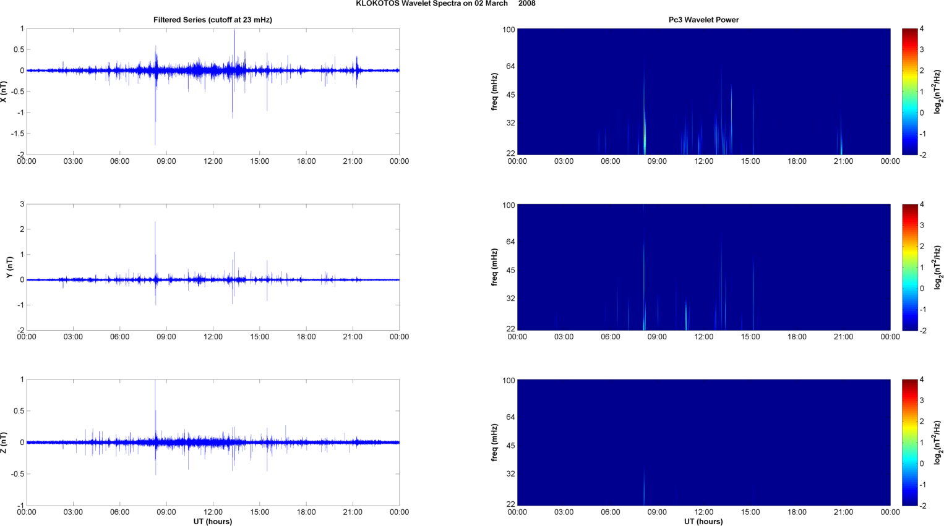This screenshot has height=526, width=944.
Task: Click UT (hours) label under bottom spectrum
Action: pyautogui.click(x=703, y=521)
